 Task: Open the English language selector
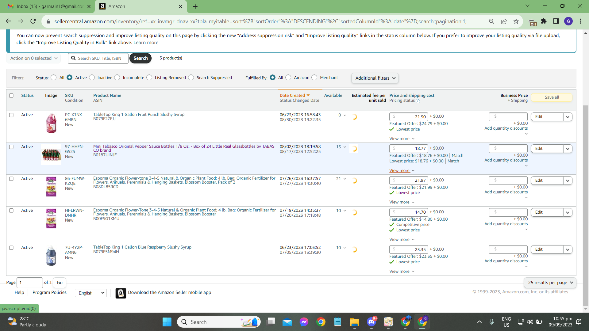(91, 293)
